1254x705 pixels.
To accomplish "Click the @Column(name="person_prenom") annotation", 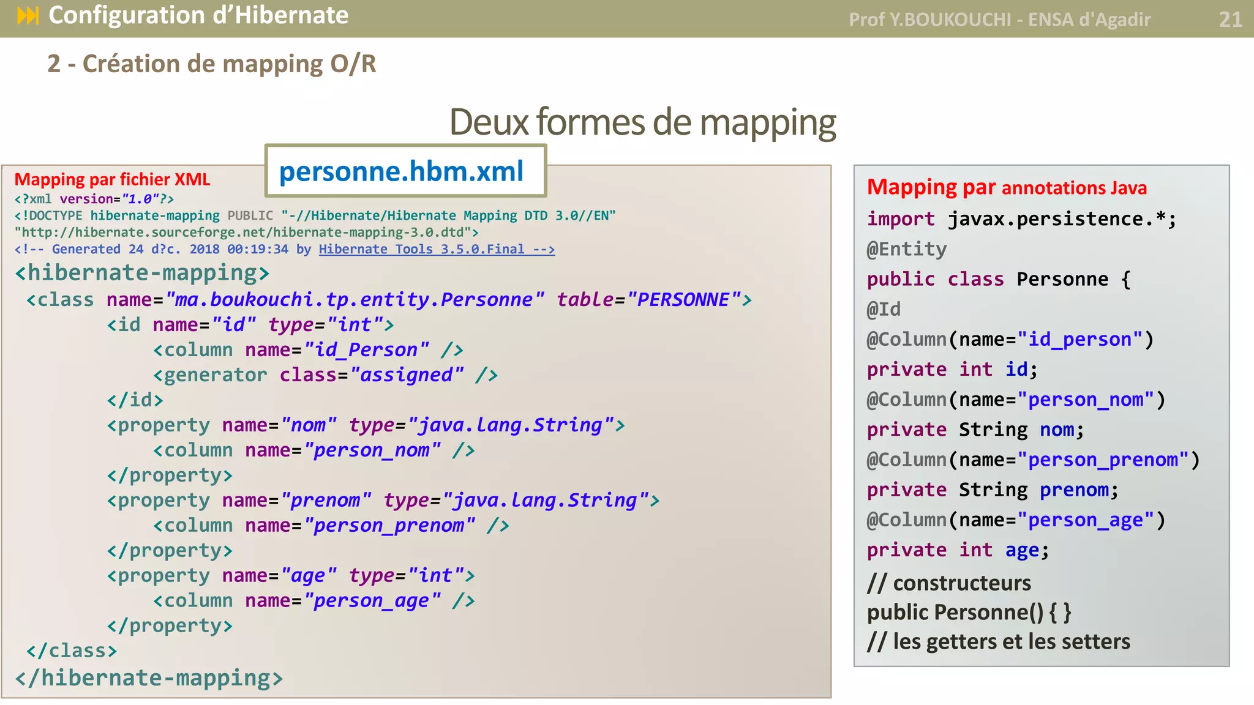I will click(x=1034, y=460).
